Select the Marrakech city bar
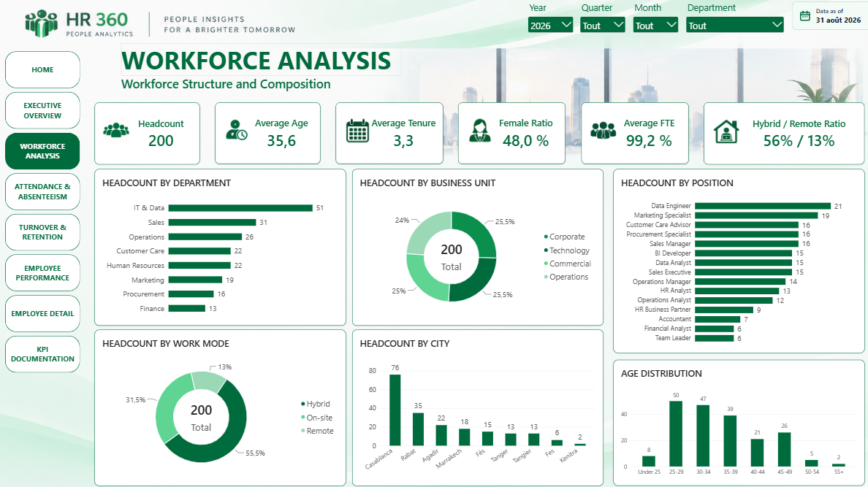The width and height of the screenshot is (868, 487). [x=465, y=437]
